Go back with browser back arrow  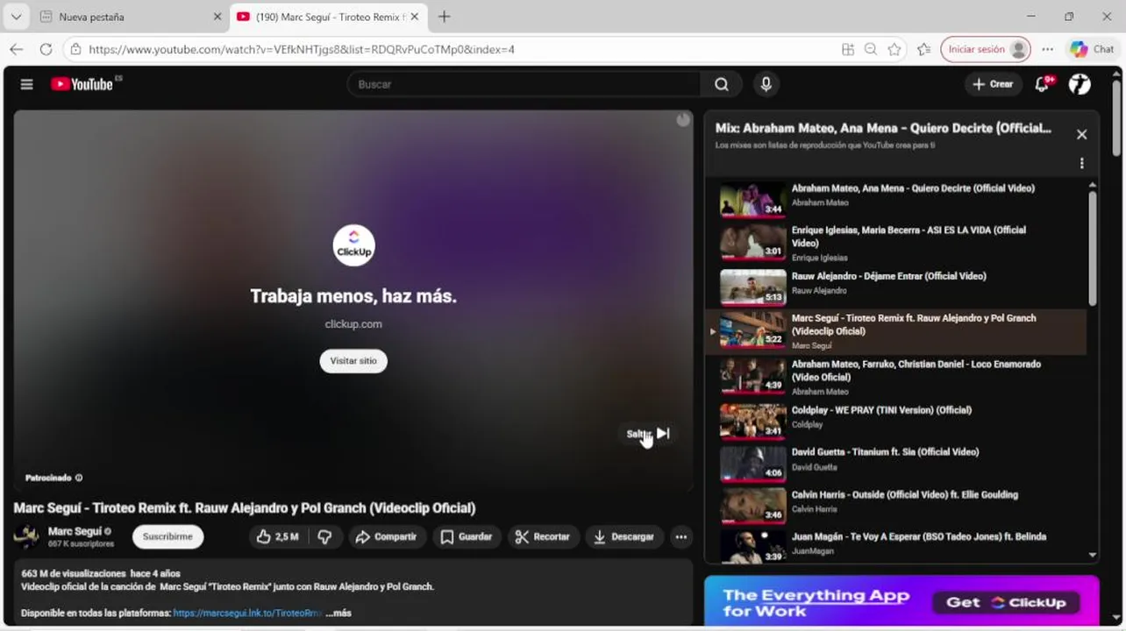point(16,49)
